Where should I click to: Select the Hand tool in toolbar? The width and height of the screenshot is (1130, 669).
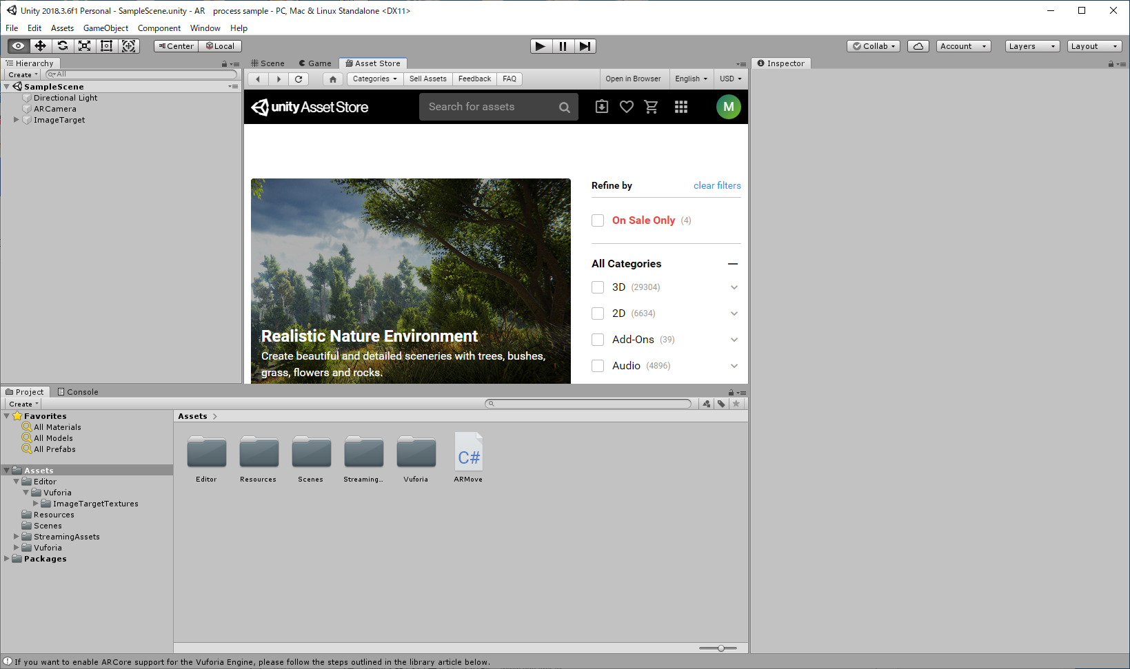pos(19,46)
